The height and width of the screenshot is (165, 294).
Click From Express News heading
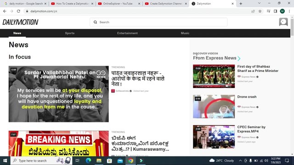pyautogui.click(x=215, y=58)
